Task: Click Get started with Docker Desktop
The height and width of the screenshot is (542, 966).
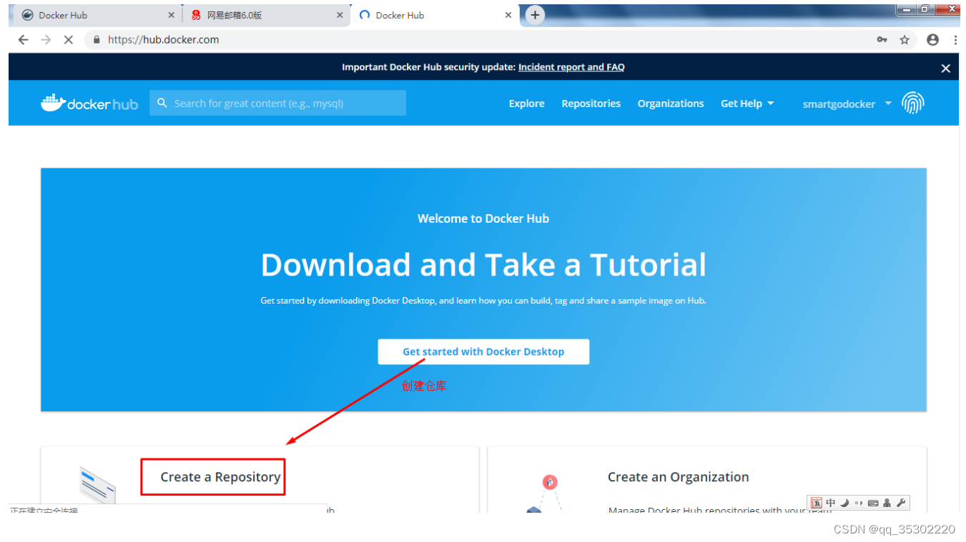Action: 483,351
